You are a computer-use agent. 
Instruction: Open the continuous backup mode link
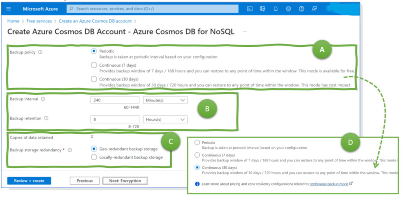329,184
